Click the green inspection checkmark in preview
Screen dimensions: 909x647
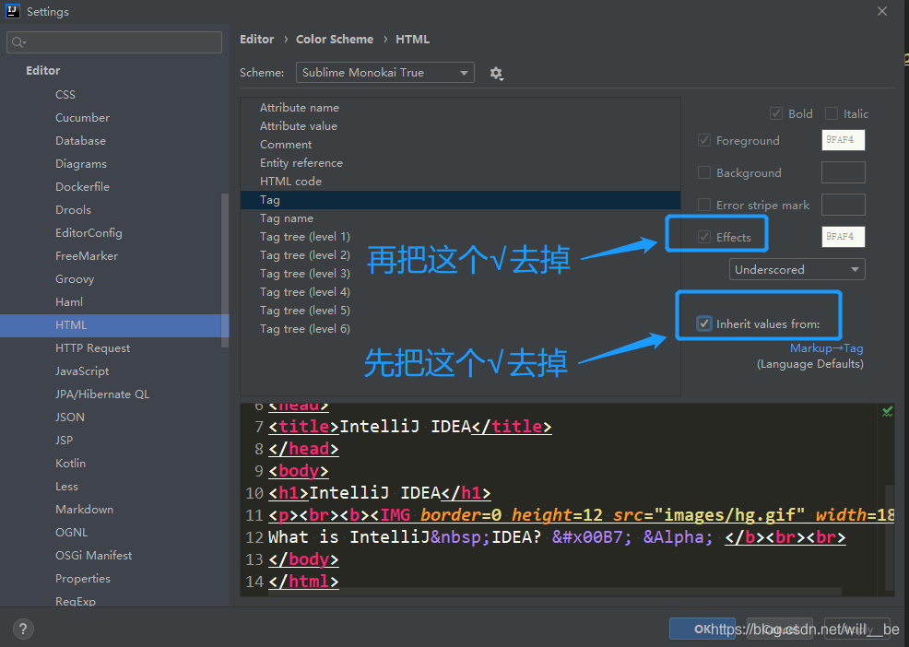pyautogui.click(x=887, y=412)
